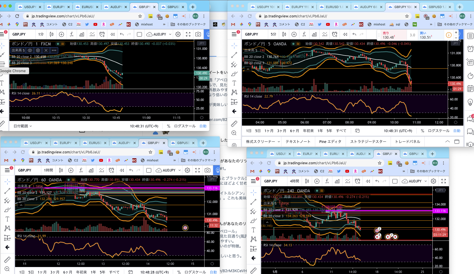Open the ストラテジーテスター tab
The height and width of the screenshot is (274, 474).
tap(368, 142)
